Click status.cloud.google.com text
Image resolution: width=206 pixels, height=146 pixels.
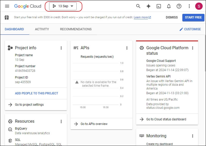click(x=163, y=108)
